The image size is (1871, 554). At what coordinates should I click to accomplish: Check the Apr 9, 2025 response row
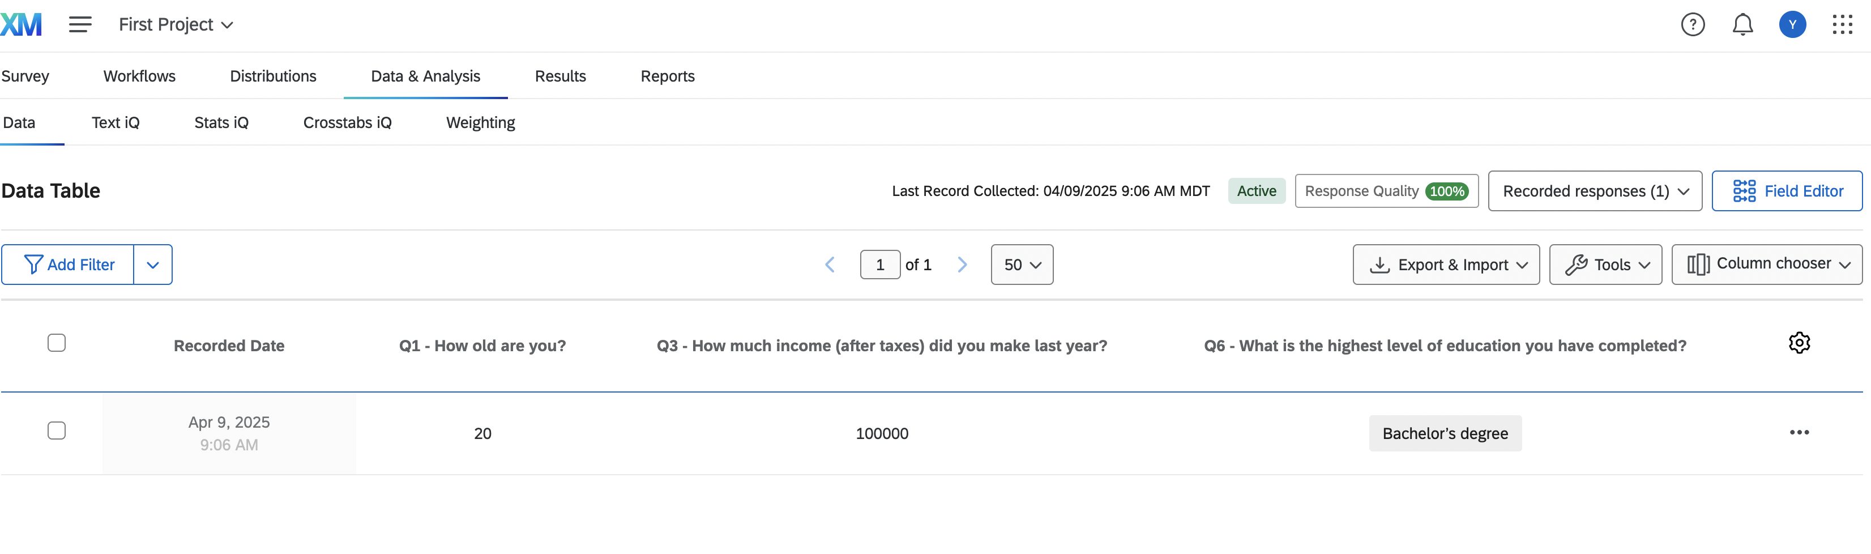coord(57,431)
